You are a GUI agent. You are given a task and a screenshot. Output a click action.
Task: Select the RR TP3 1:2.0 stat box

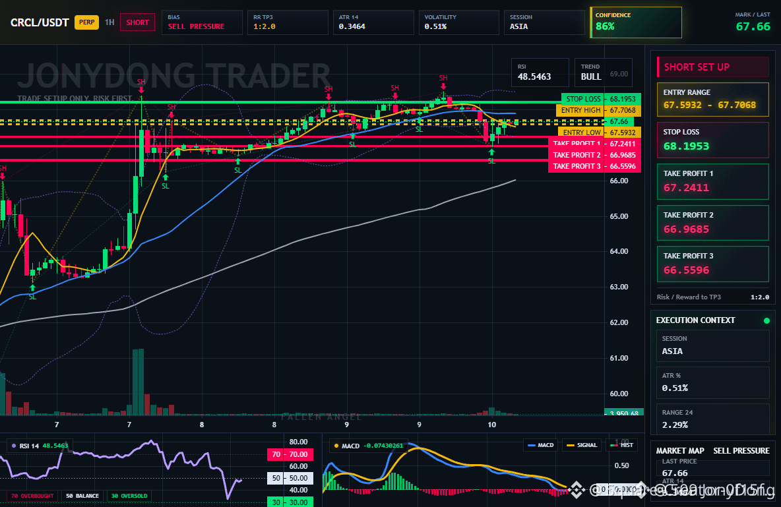click(x=288, y=22)
